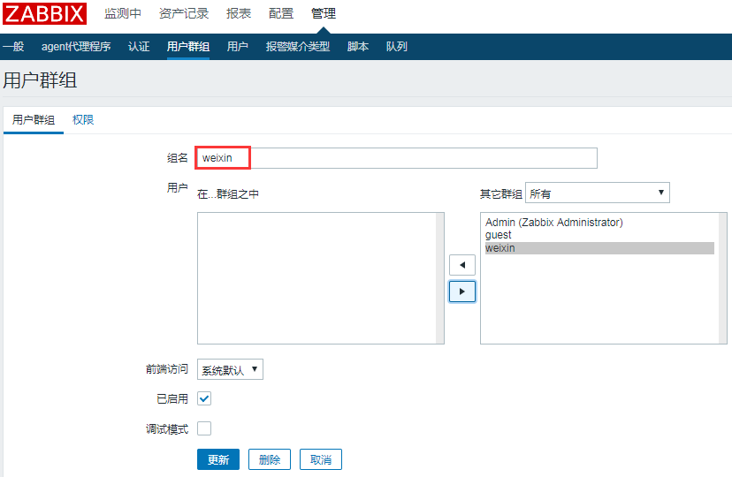Go to 用户 submenu
The height and width of the screenshot is (477, 732).
pos(238,47)
